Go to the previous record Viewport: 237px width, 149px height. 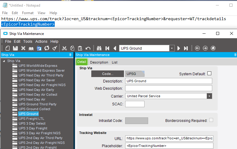click(115, 48)
